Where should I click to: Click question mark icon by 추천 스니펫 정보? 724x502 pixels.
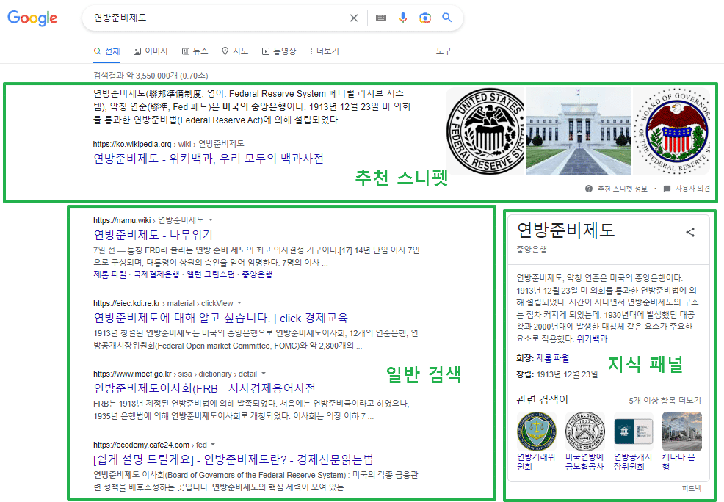point(589,189)
